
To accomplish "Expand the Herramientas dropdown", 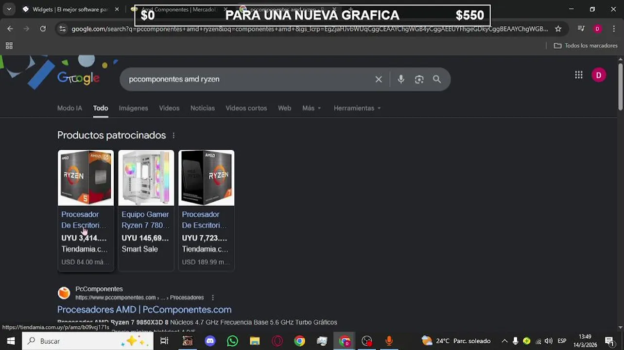I will click(x=357, y=108).
